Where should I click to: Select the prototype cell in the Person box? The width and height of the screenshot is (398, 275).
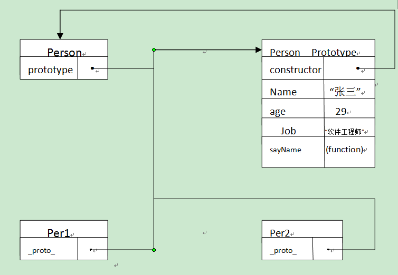pos(50,70)
